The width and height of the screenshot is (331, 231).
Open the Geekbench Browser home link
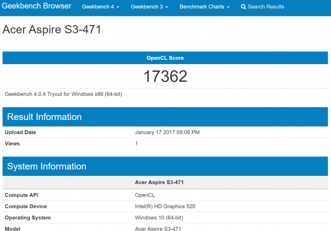tap(37, 6)
